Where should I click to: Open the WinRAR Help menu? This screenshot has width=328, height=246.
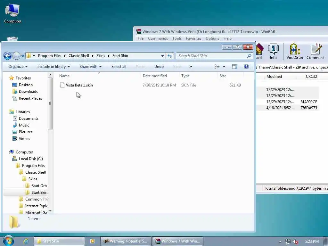click(x=227, y=38)
